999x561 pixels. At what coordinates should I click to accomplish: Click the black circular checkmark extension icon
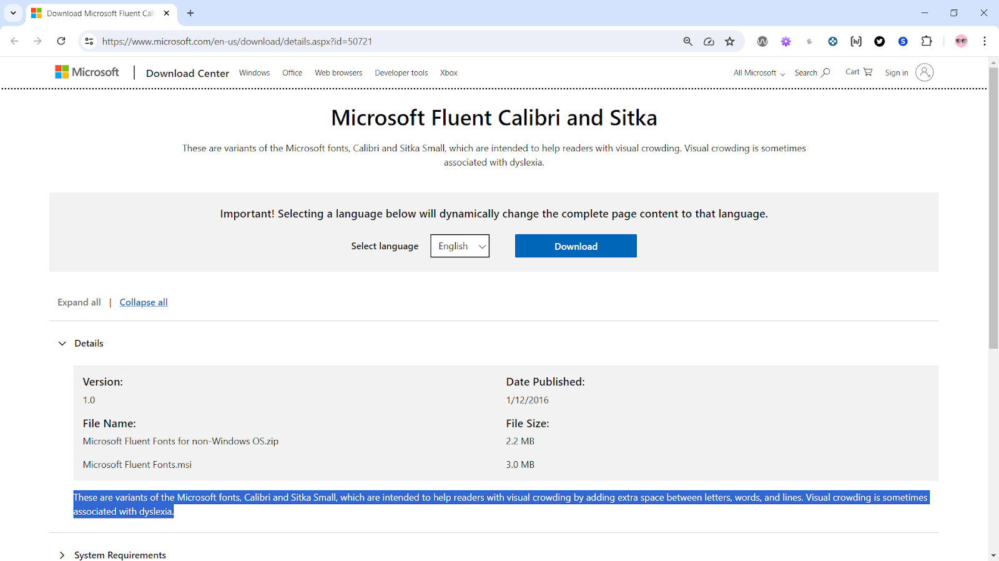880,41
